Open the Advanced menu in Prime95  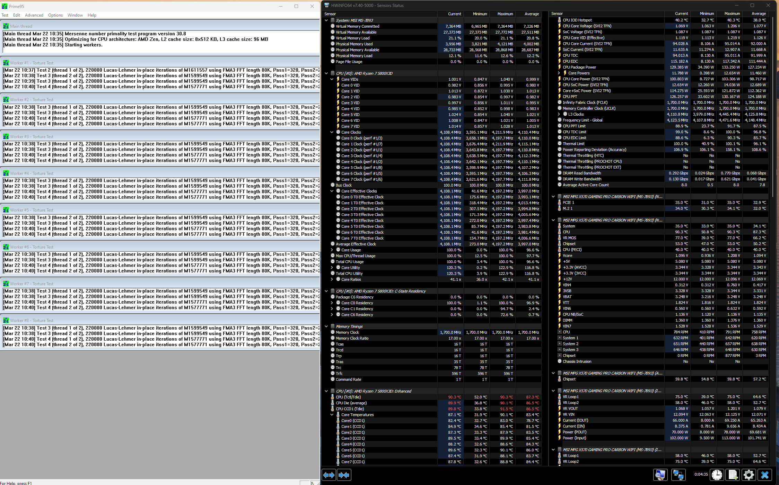(34, 15)
